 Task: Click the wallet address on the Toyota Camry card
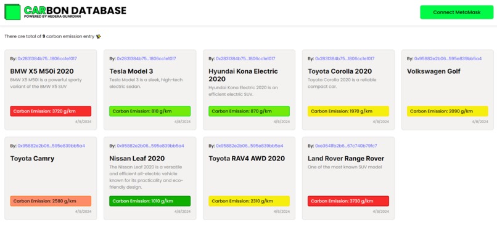click(51, 146)
